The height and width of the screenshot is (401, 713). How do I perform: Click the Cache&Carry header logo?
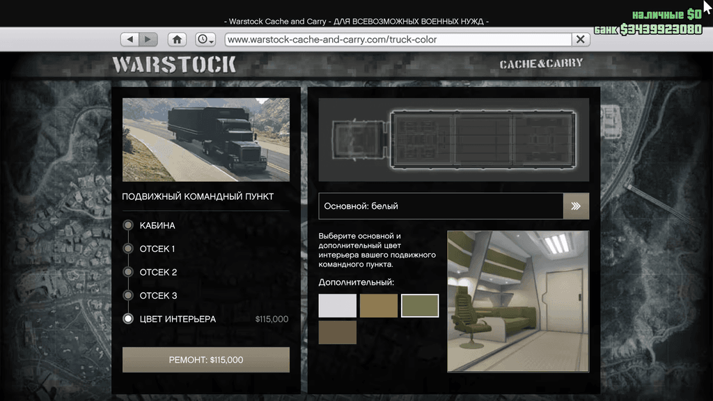point(541,63)
